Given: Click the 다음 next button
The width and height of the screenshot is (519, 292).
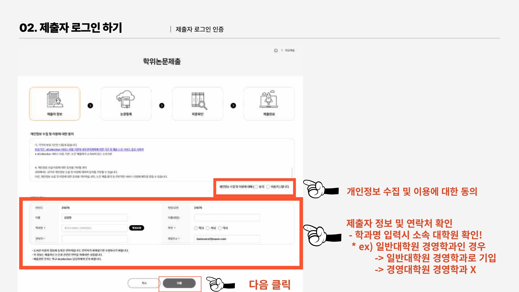Looking at the screenshot, I should coord(179,283).
